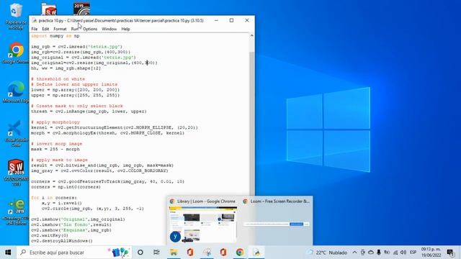The height and width of the screenshot is (259, 461).
Task: Click the line 'for i in corners:'
Action: [54, 198]
